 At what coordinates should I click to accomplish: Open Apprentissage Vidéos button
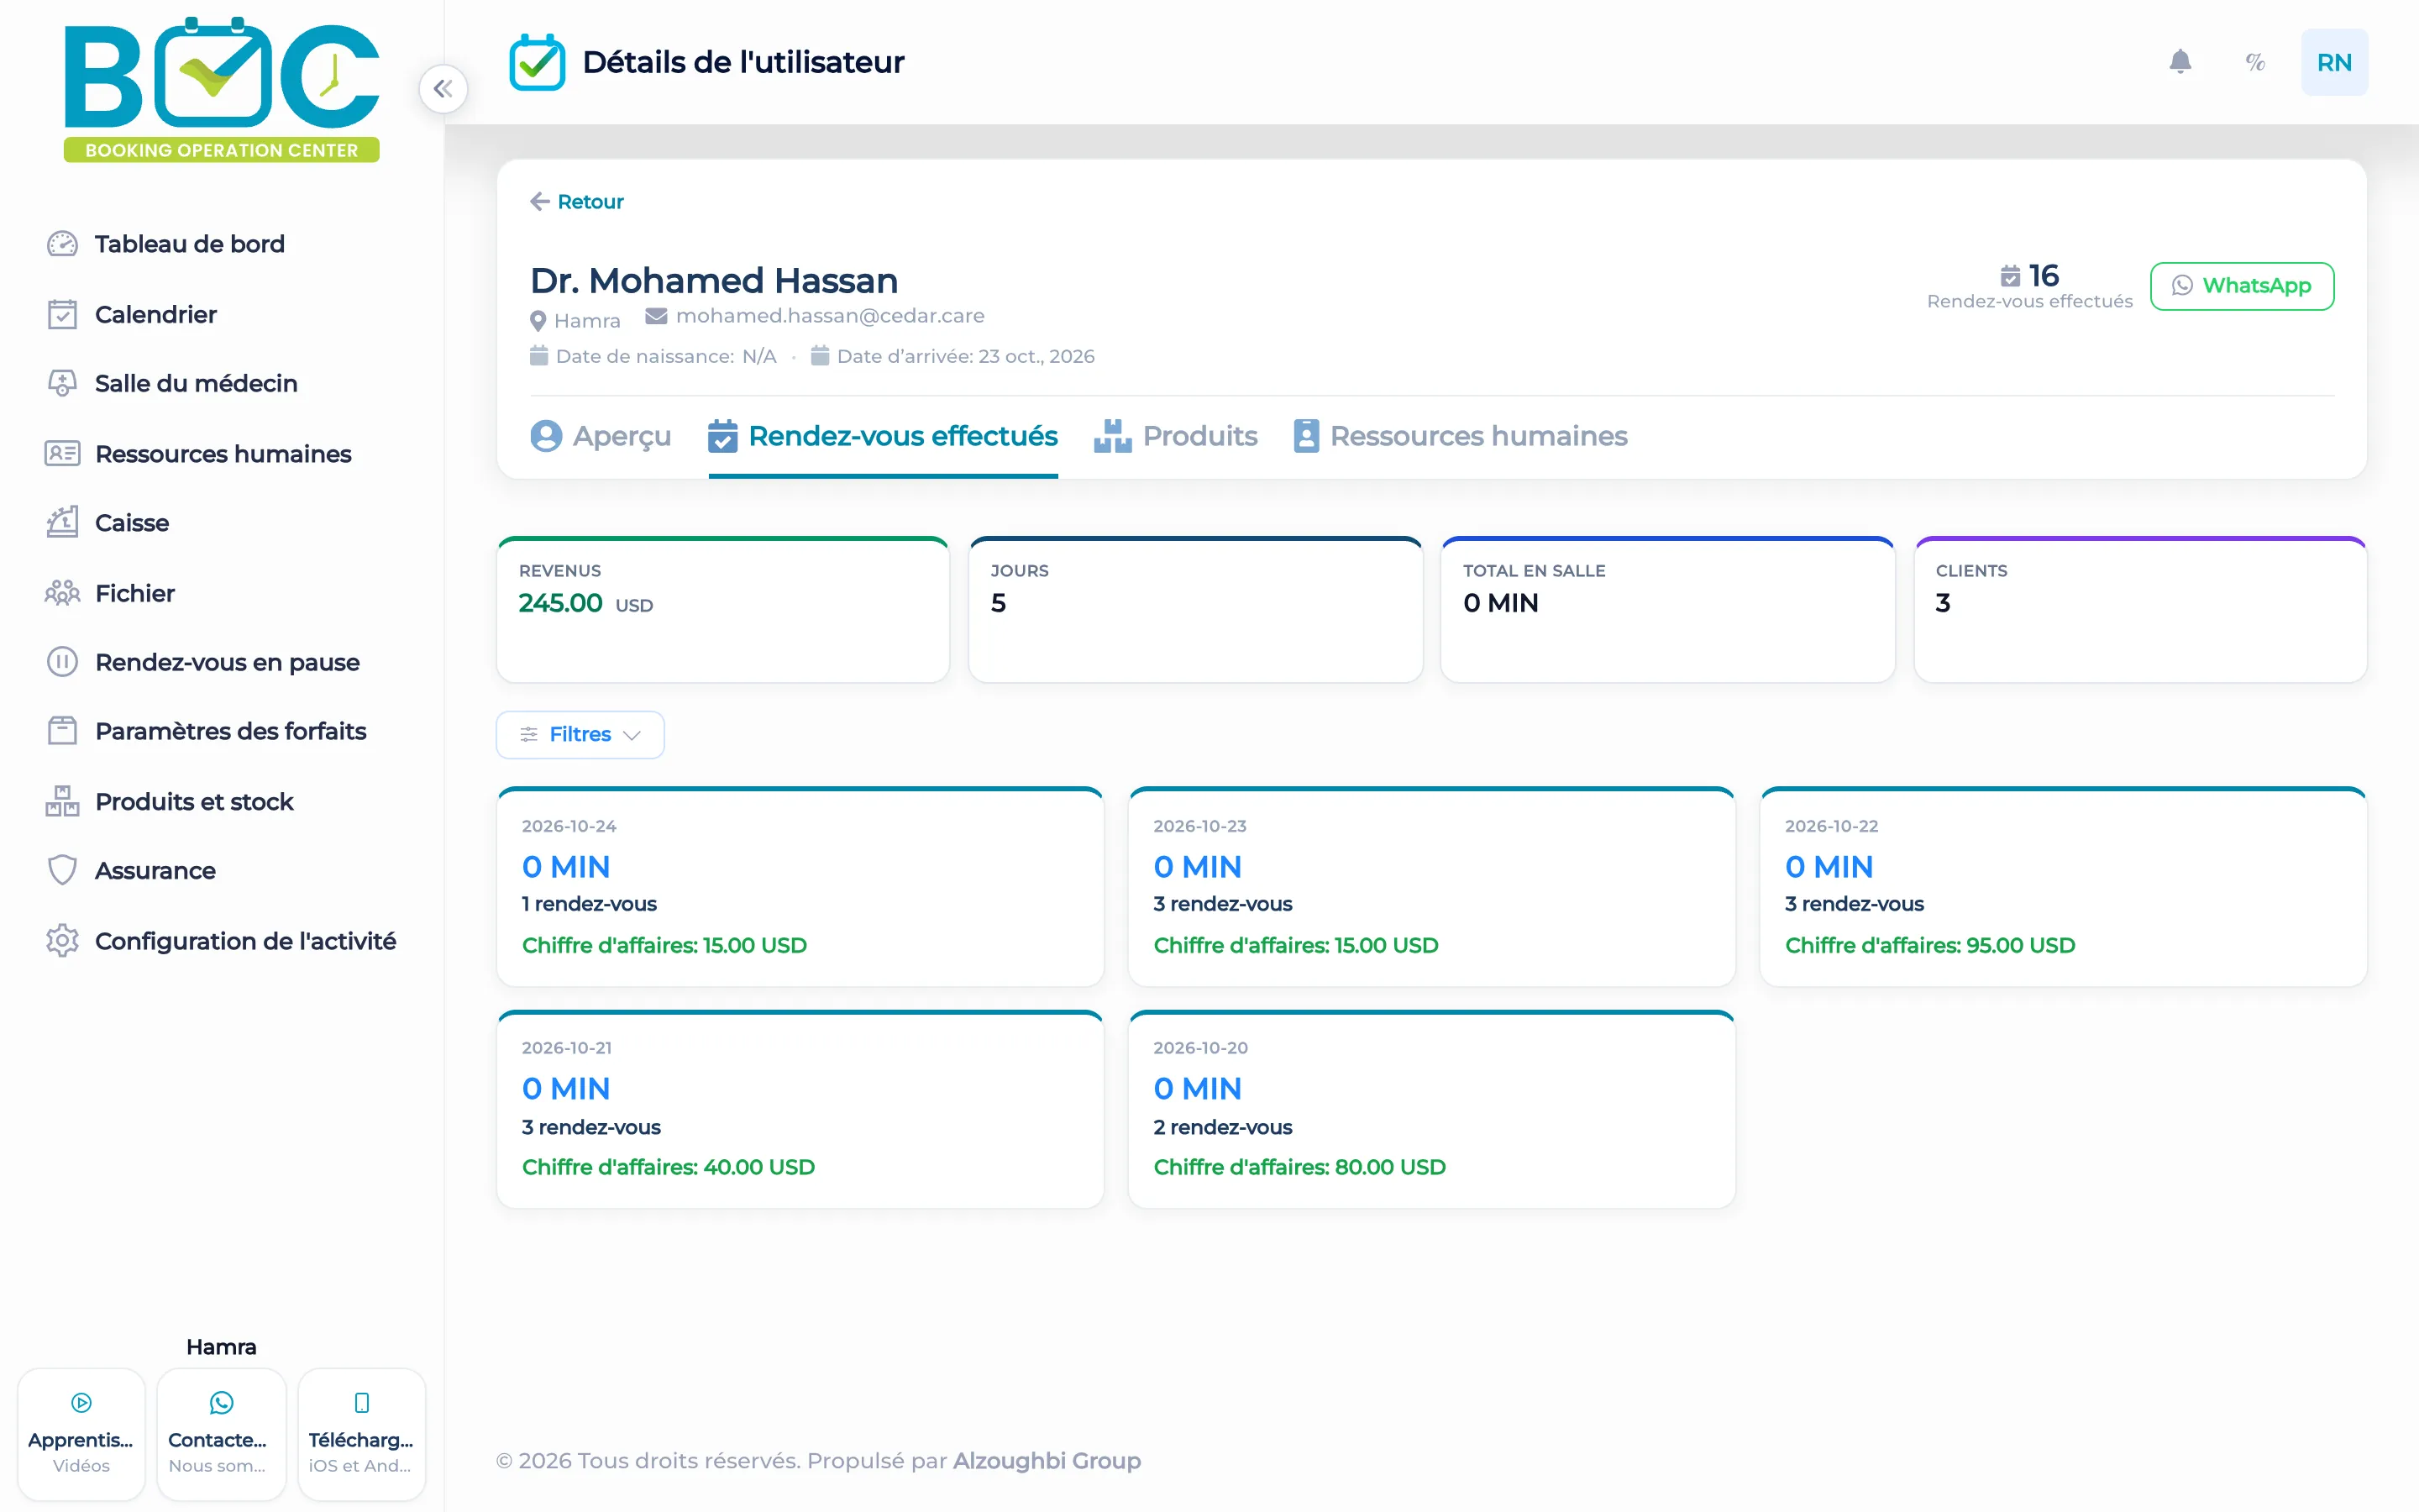click(x=81, y=1434)
